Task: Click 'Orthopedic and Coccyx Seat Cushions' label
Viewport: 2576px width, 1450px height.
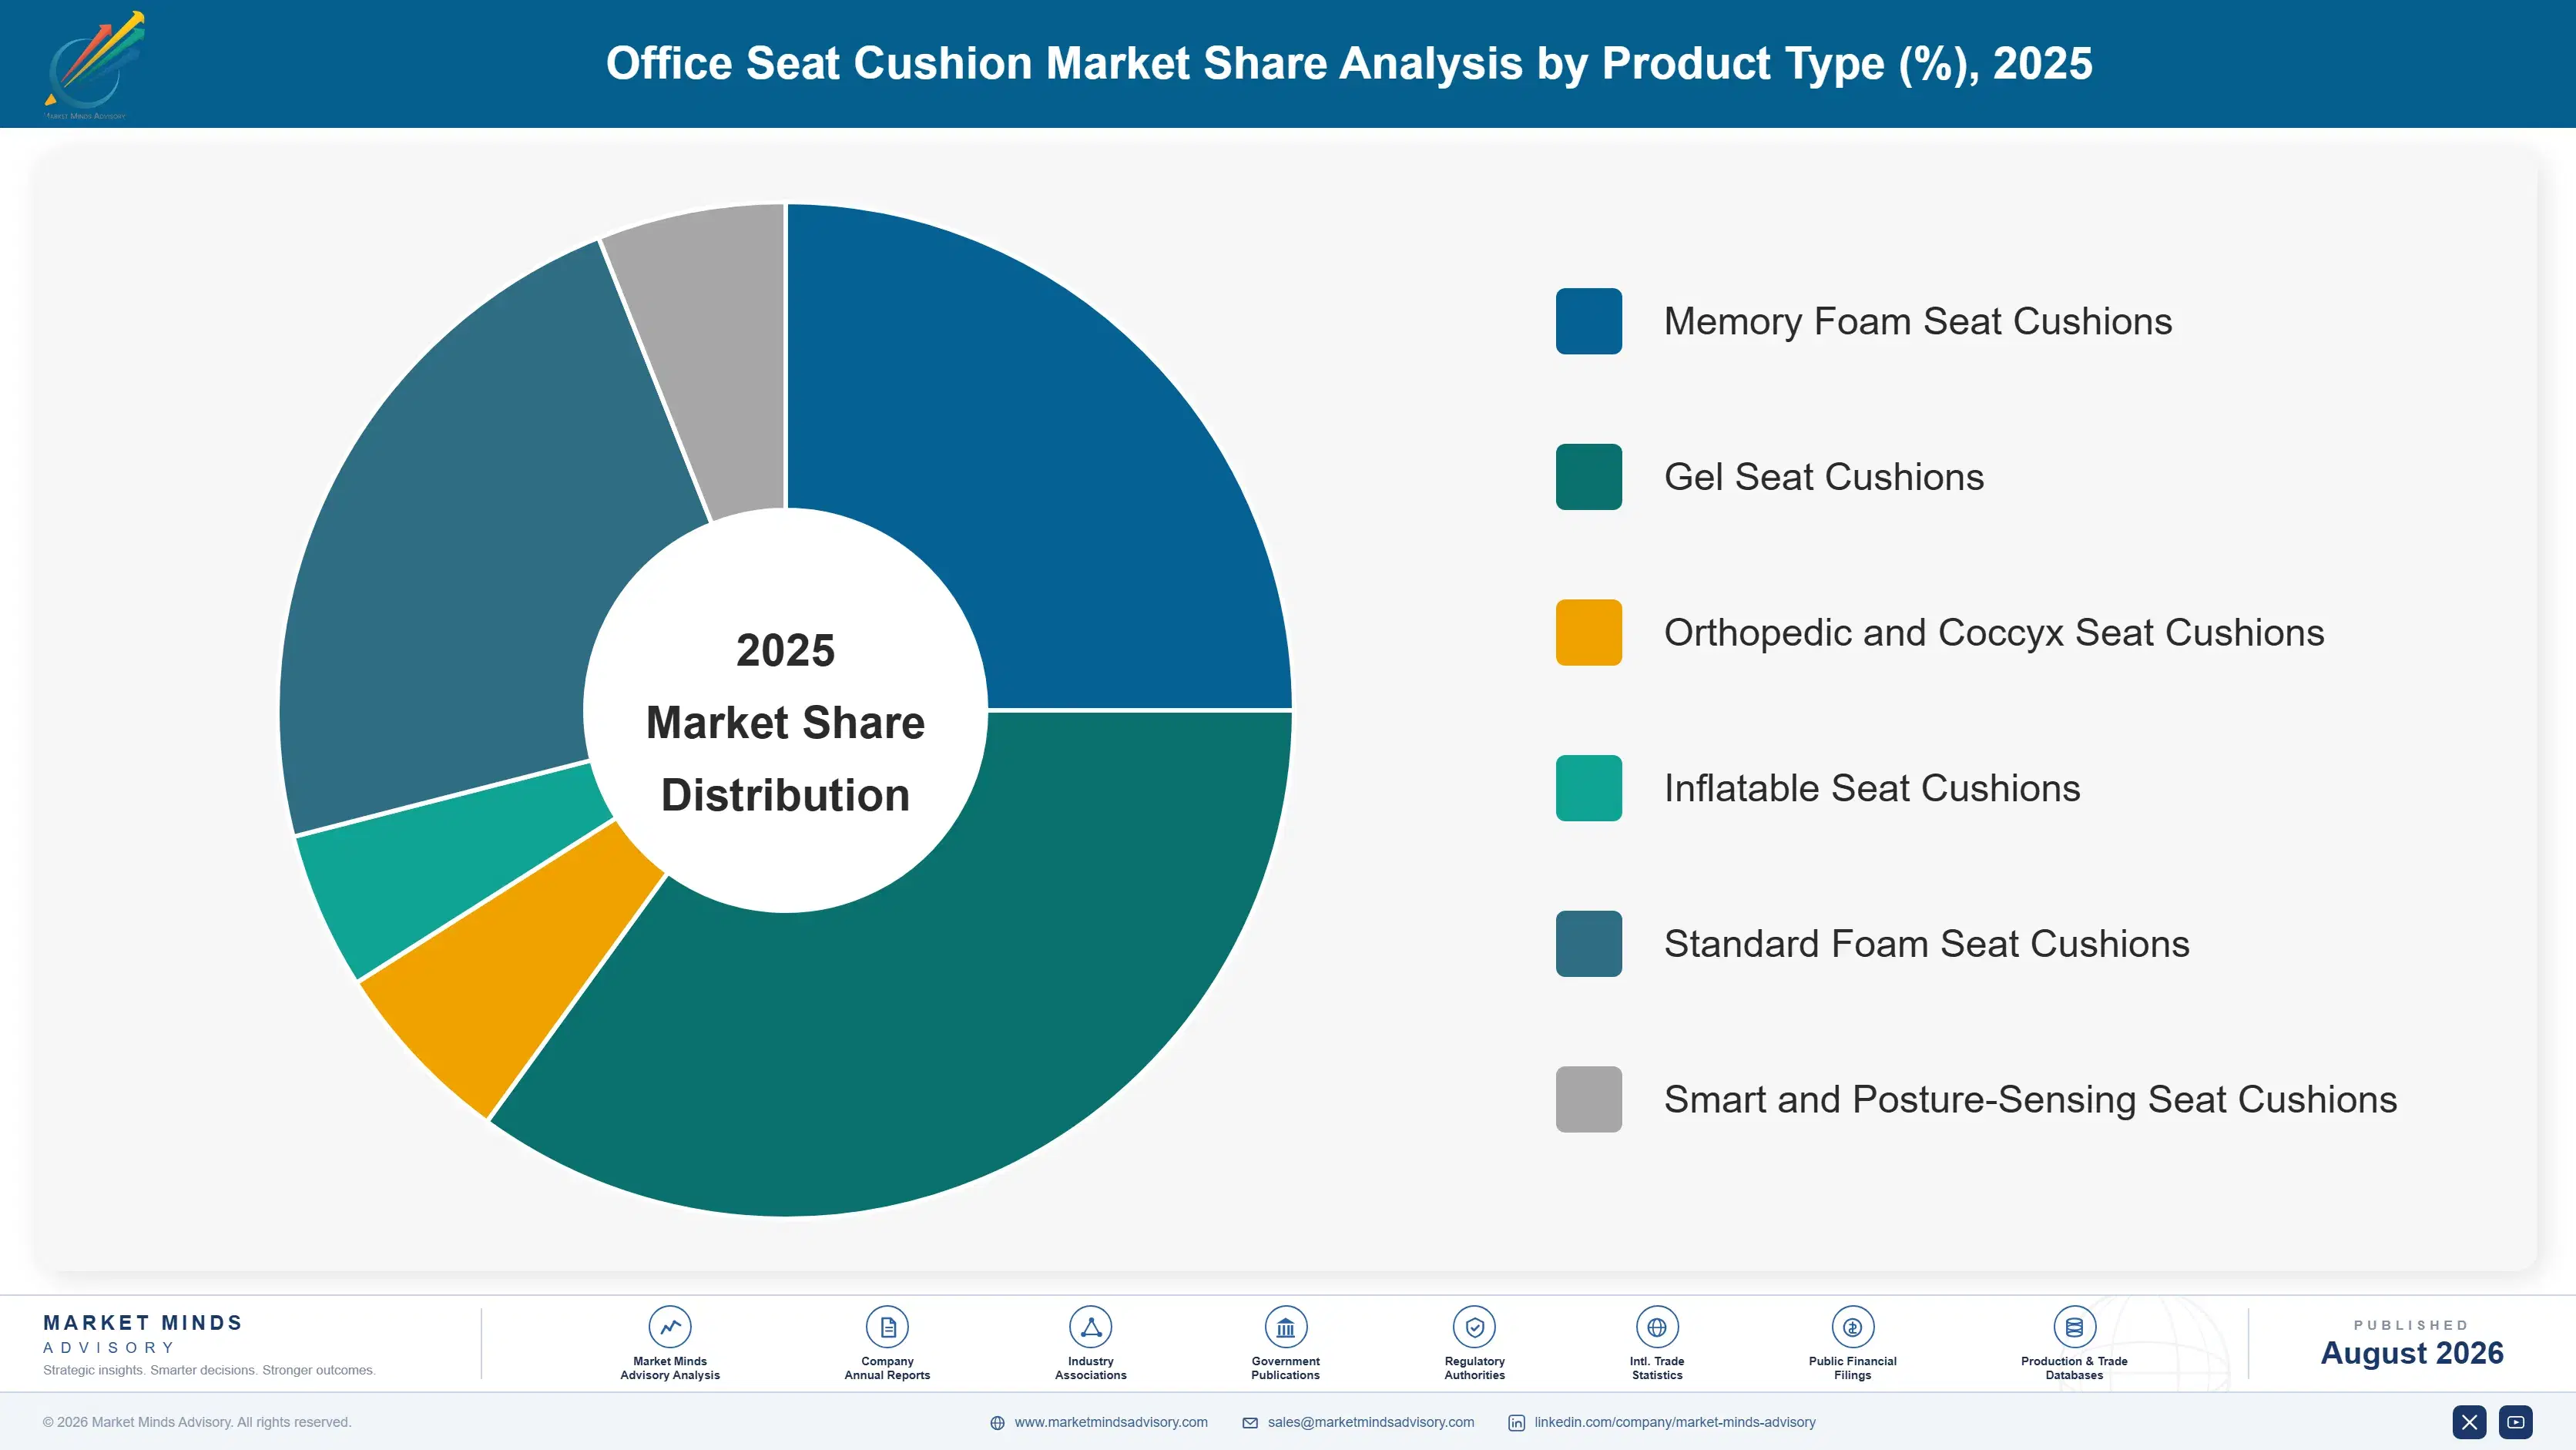Action: pos(1993,632)
